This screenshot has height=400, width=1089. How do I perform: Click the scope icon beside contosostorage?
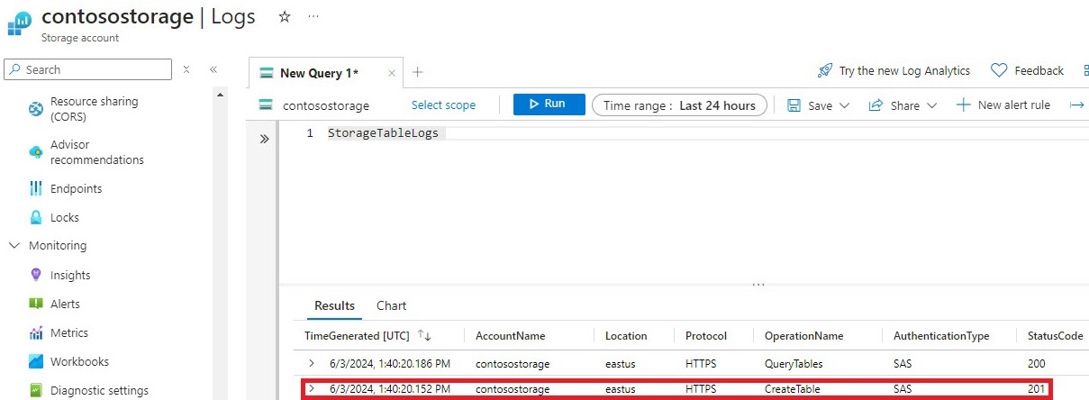(266, 105)
